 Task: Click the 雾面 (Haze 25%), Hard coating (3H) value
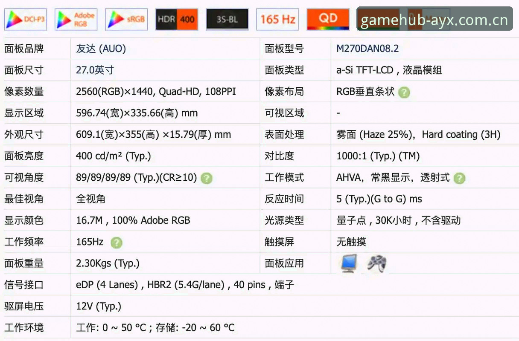click(x=418, y=135)
